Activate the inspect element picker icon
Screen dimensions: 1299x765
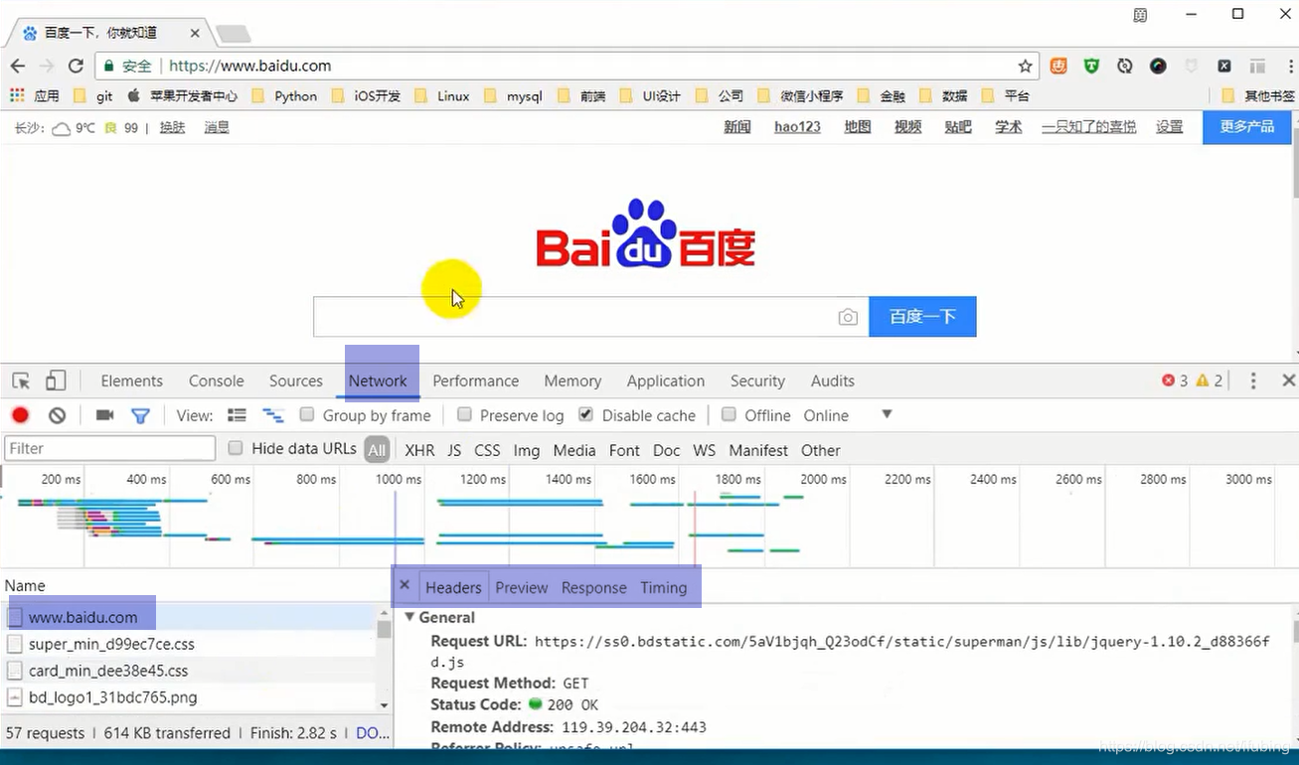tap(21, 381)
